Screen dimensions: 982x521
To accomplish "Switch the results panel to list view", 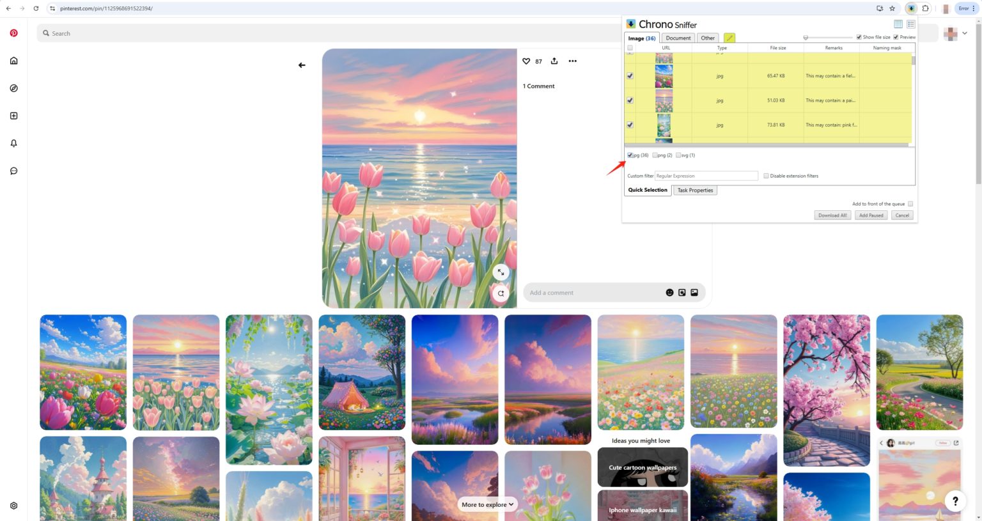I will pos(910,24).
